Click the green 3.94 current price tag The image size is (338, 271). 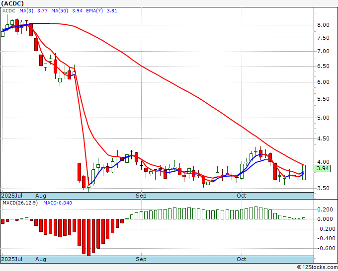pos(322,168)
